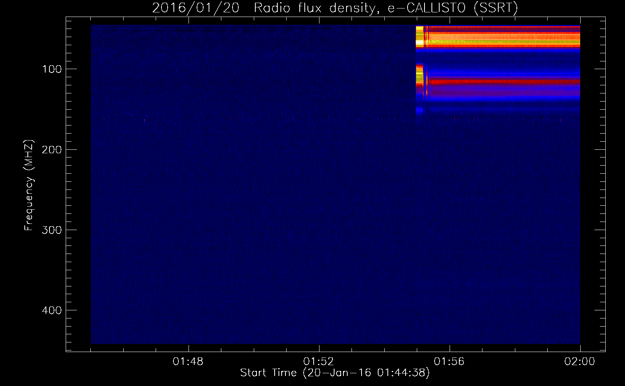
Task: Select the '400' frequency axis label
Action: [52, 310]
